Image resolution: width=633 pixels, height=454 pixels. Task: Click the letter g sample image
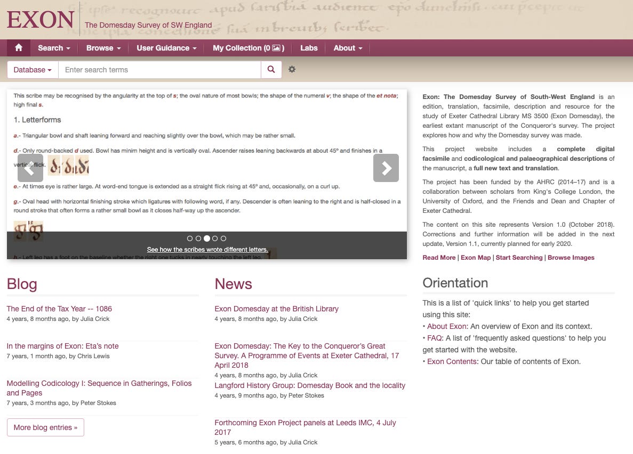(x=28, y=230)
